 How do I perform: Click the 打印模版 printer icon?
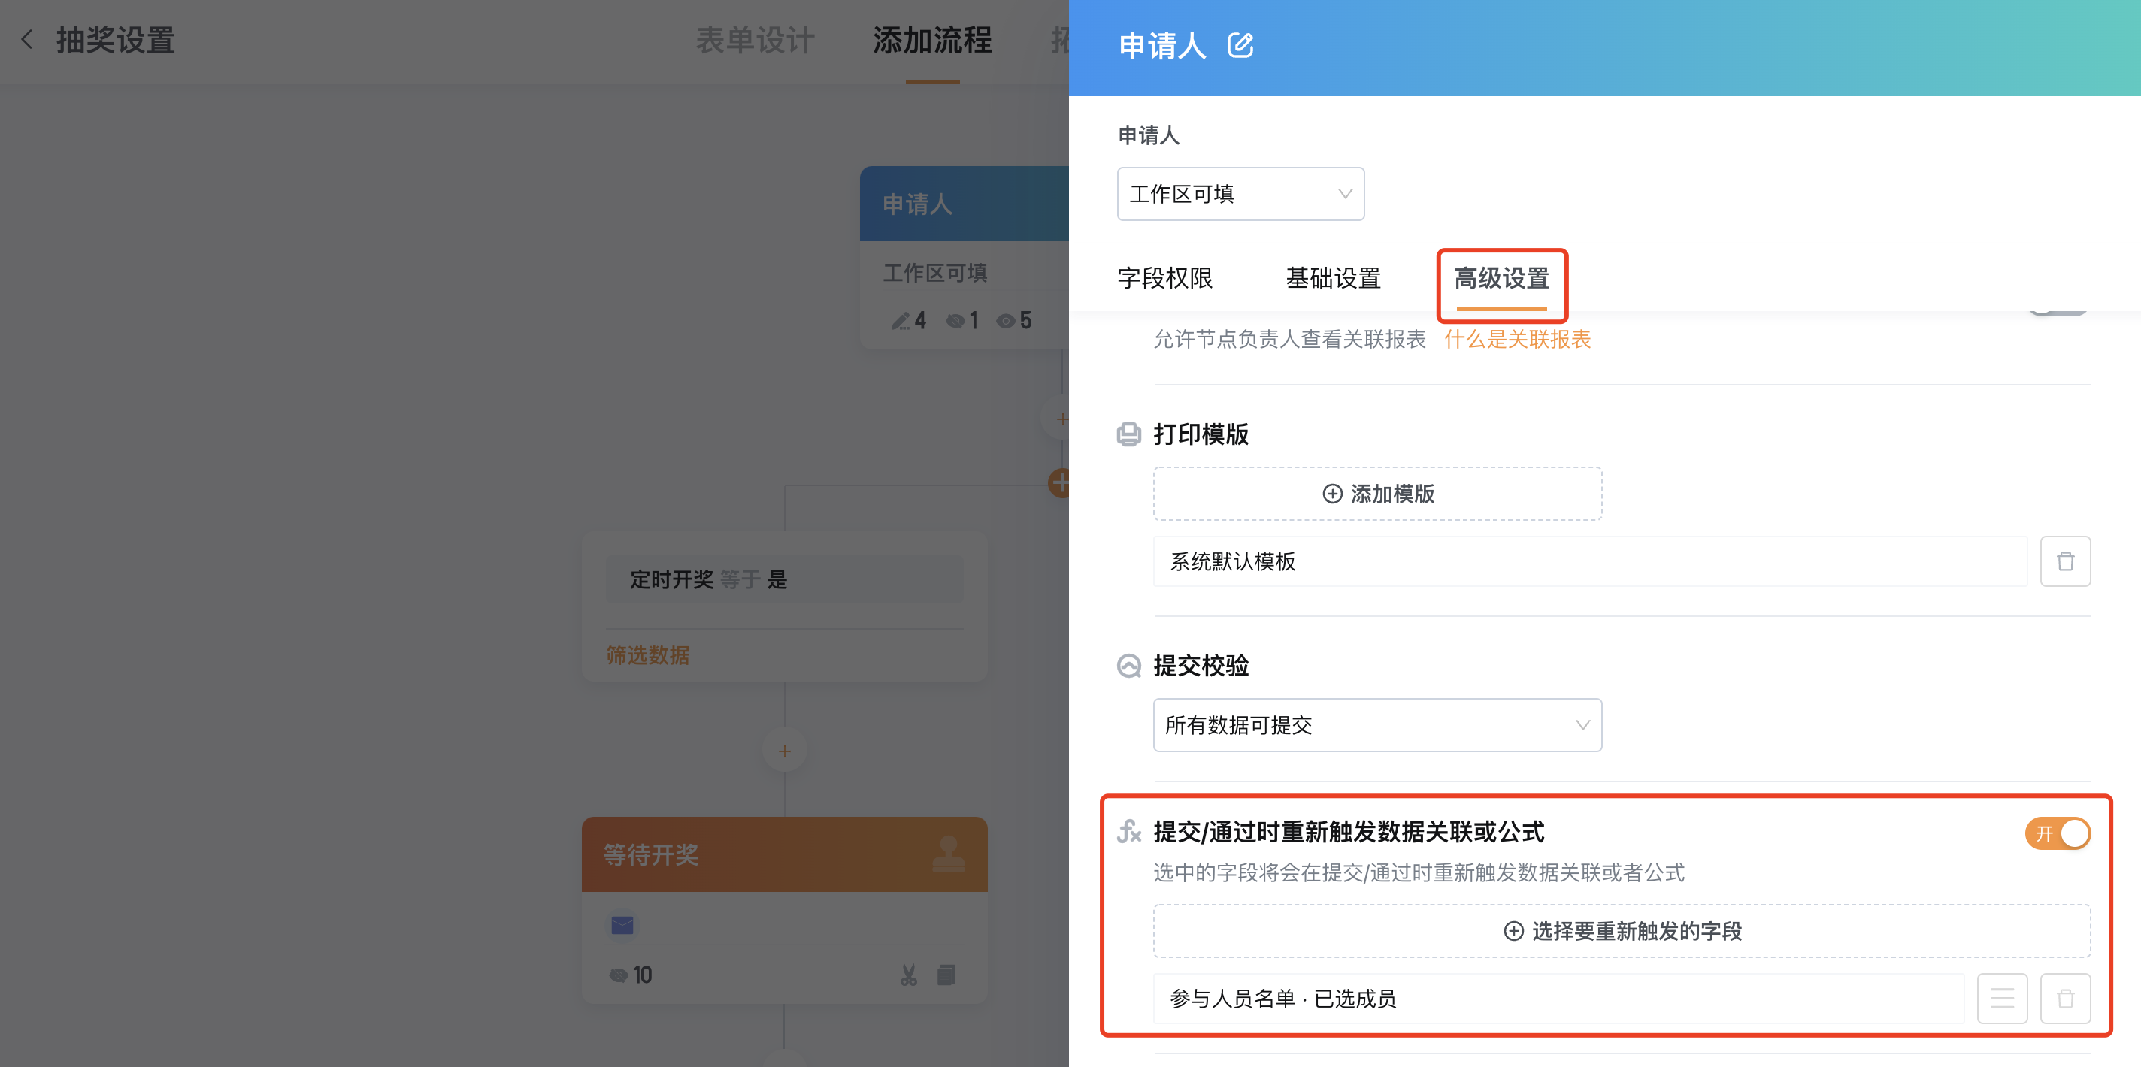click(1128, 434)
